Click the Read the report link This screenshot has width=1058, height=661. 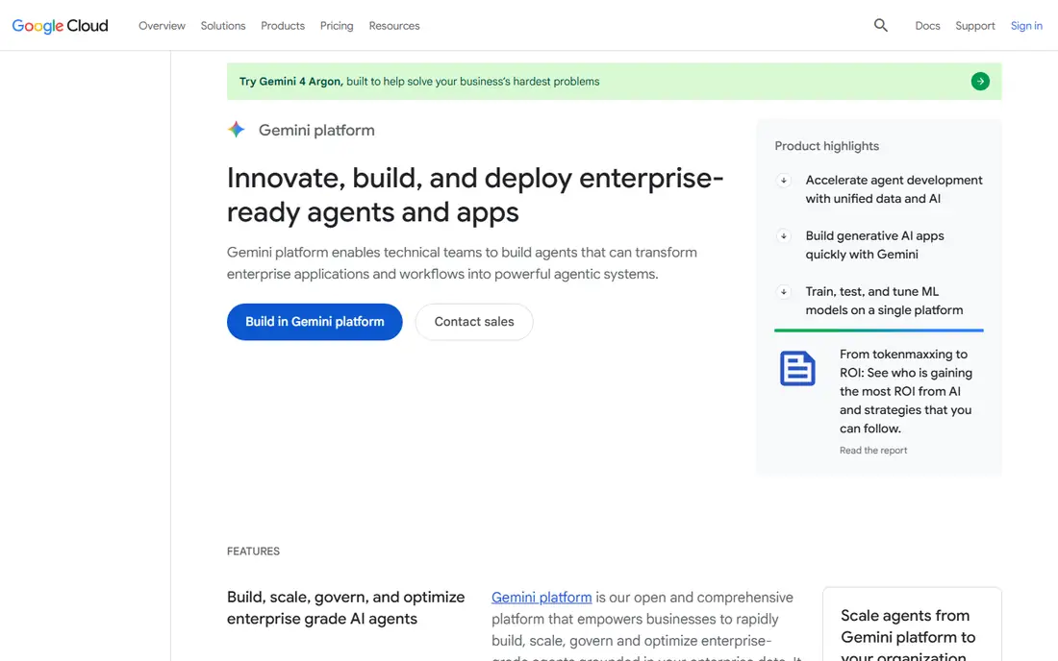point(873,450)
